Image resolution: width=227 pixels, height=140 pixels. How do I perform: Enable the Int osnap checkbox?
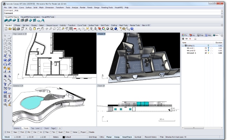[39, 132]
